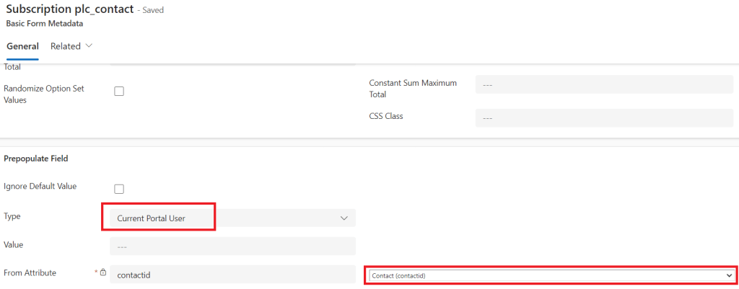Toggle the Randomize Option Set Values checkbox
Viewport: 739px width, 289px height.
click(119, 92)
